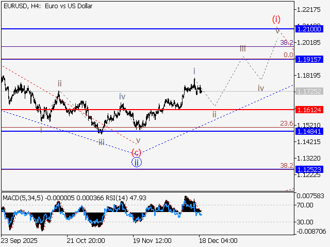The height and width of the screenshot is (247, 330).
Task: Select the 21 Oct 20:00 time label
Action: click(86, 240)
